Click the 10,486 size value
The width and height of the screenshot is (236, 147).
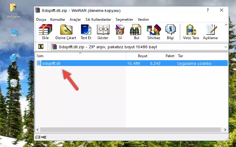click(134, 63)
